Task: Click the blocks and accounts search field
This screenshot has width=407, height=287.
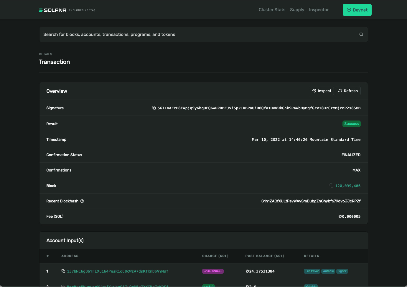Action: [177, 34]
